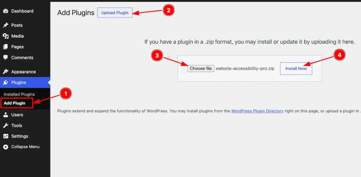This screenshot has height=177, width=361.
Task: Click the Pages icon in sidebar
Action: pyautogui.click(x=6, y=47)
